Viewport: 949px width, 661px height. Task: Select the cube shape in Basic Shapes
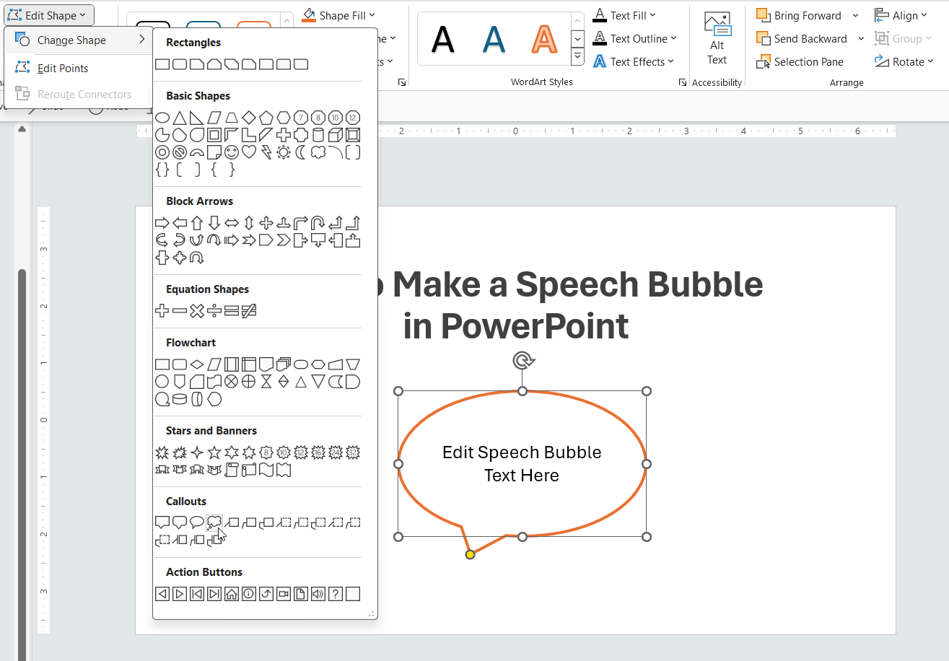click(x=336, y=135)
